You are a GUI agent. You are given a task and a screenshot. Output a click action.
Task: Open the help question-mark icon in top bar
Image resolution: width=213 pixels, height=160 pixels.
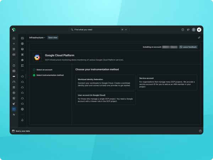(183, 30)
